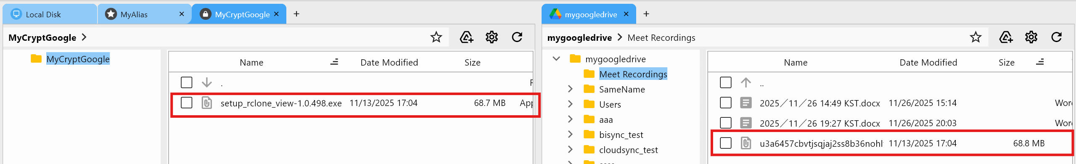Expand the Users folder
The width and height of the screenshot is (1076, 164).
[570, 104]
